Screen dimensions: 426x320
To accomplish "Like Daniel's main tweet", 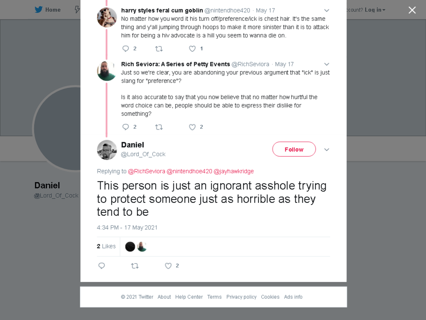I will (168, 266).
